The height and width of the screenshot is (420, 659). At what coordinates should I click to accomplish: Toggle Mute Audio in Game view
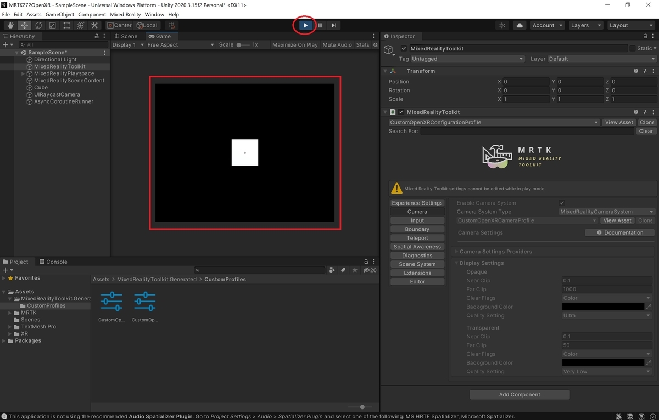(337, 45)
